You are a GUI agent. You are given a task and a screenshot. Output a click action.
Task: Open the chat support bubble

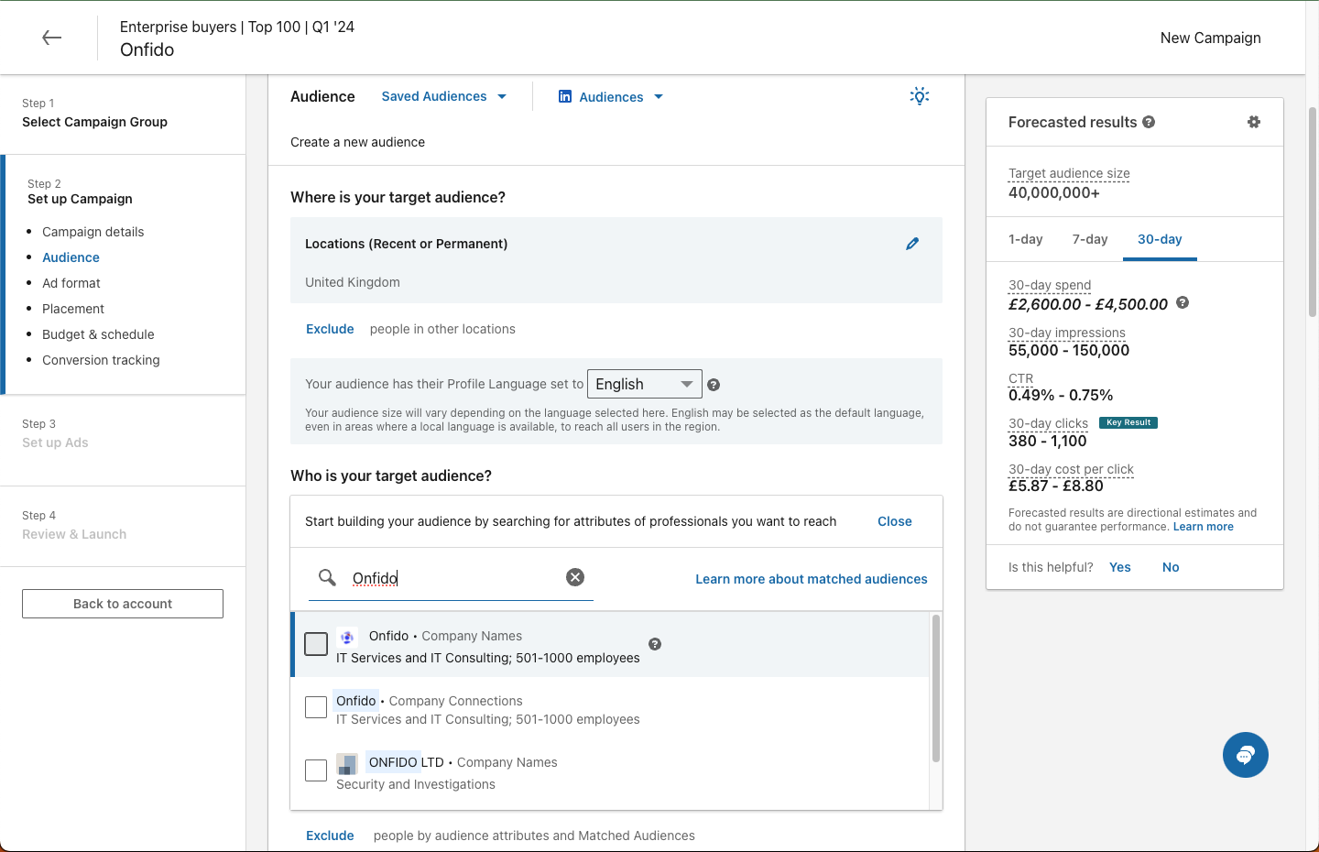click(x=1245, y=755)
